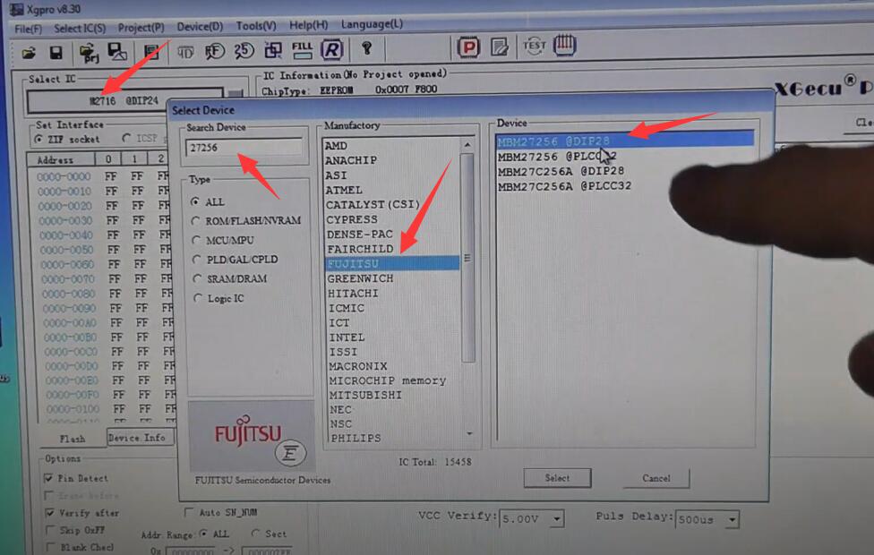This screenshot has height=555, width=874.
Task: Click the overlapping squares toolbar icon
Action: tap(273, 51)
